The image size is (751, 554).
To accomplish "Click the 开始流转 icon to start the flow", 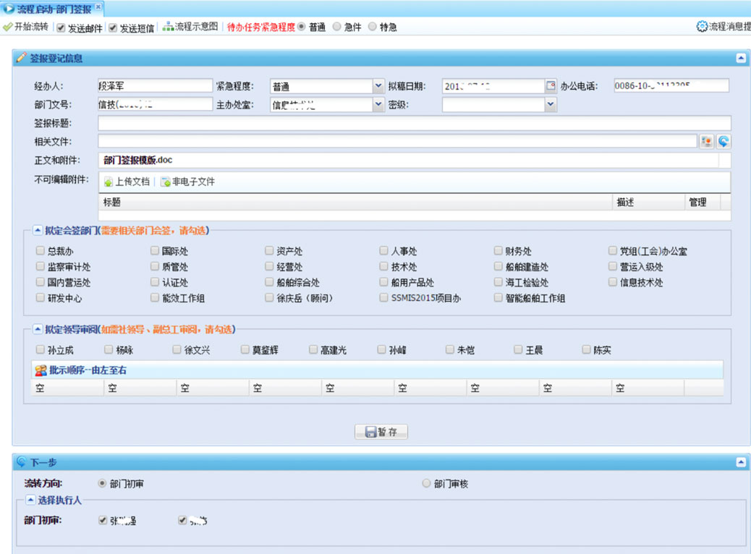I will [9, 27].
